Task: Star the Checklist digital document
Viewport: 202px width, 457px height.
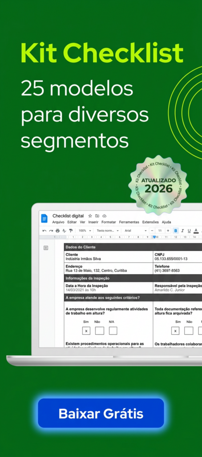Action: coord(90,216)
